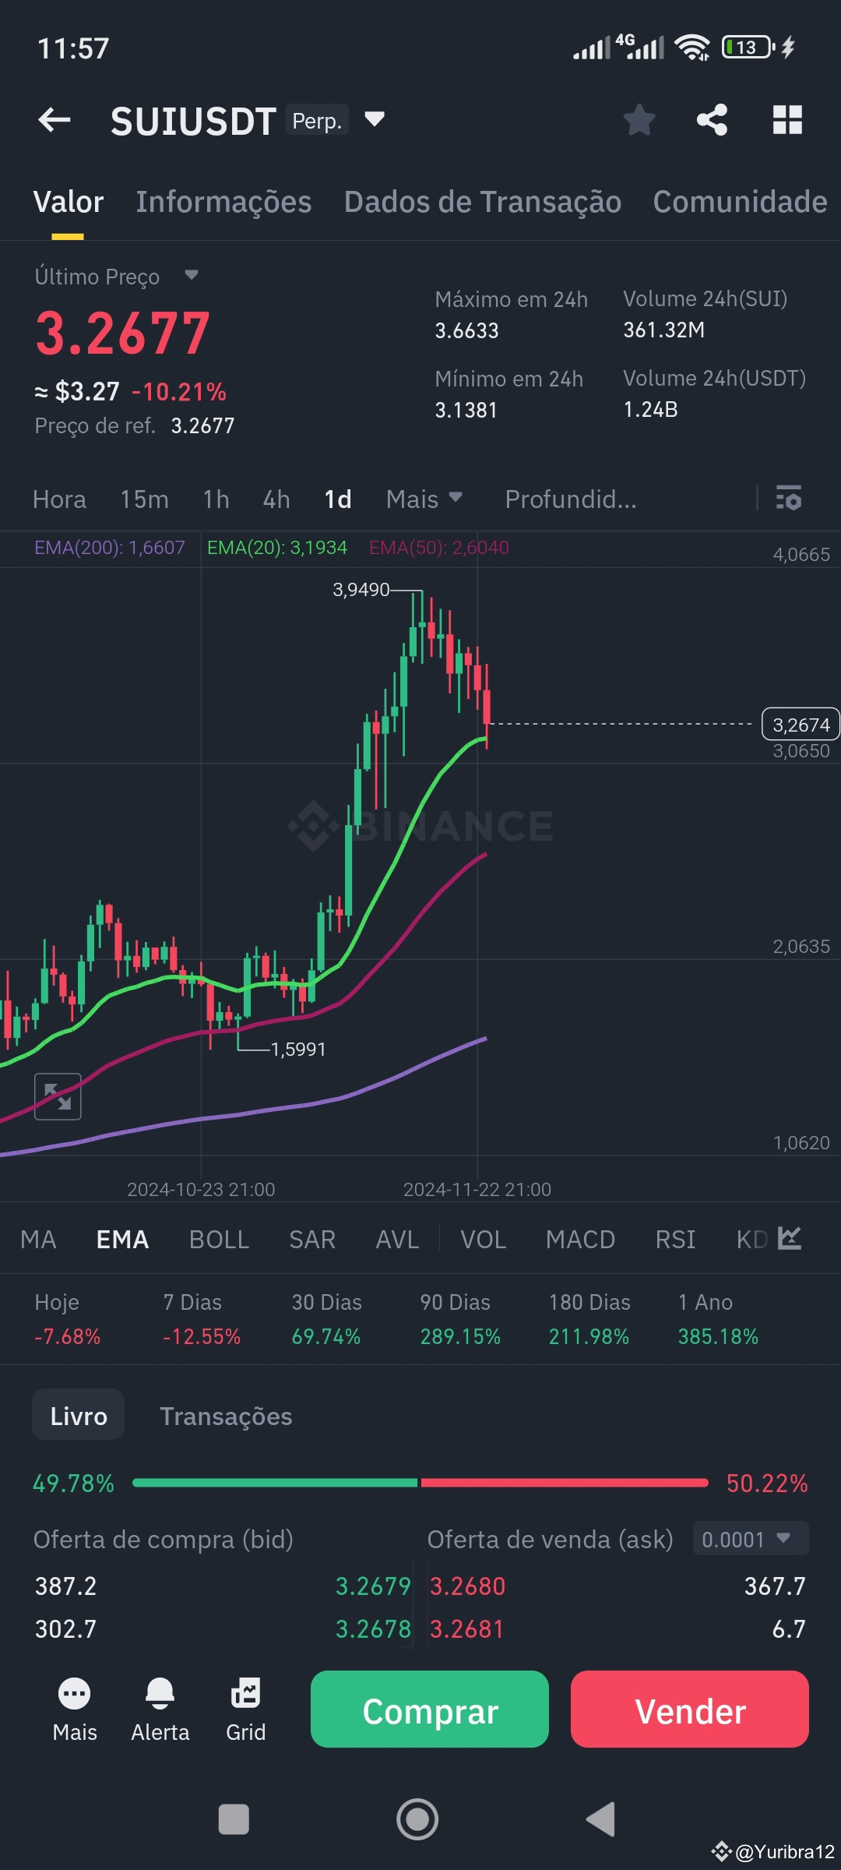Expand chart to fullscreen with arrows icon
The width and height of the screenshot is (841, 1870).
pos(58,1096)
